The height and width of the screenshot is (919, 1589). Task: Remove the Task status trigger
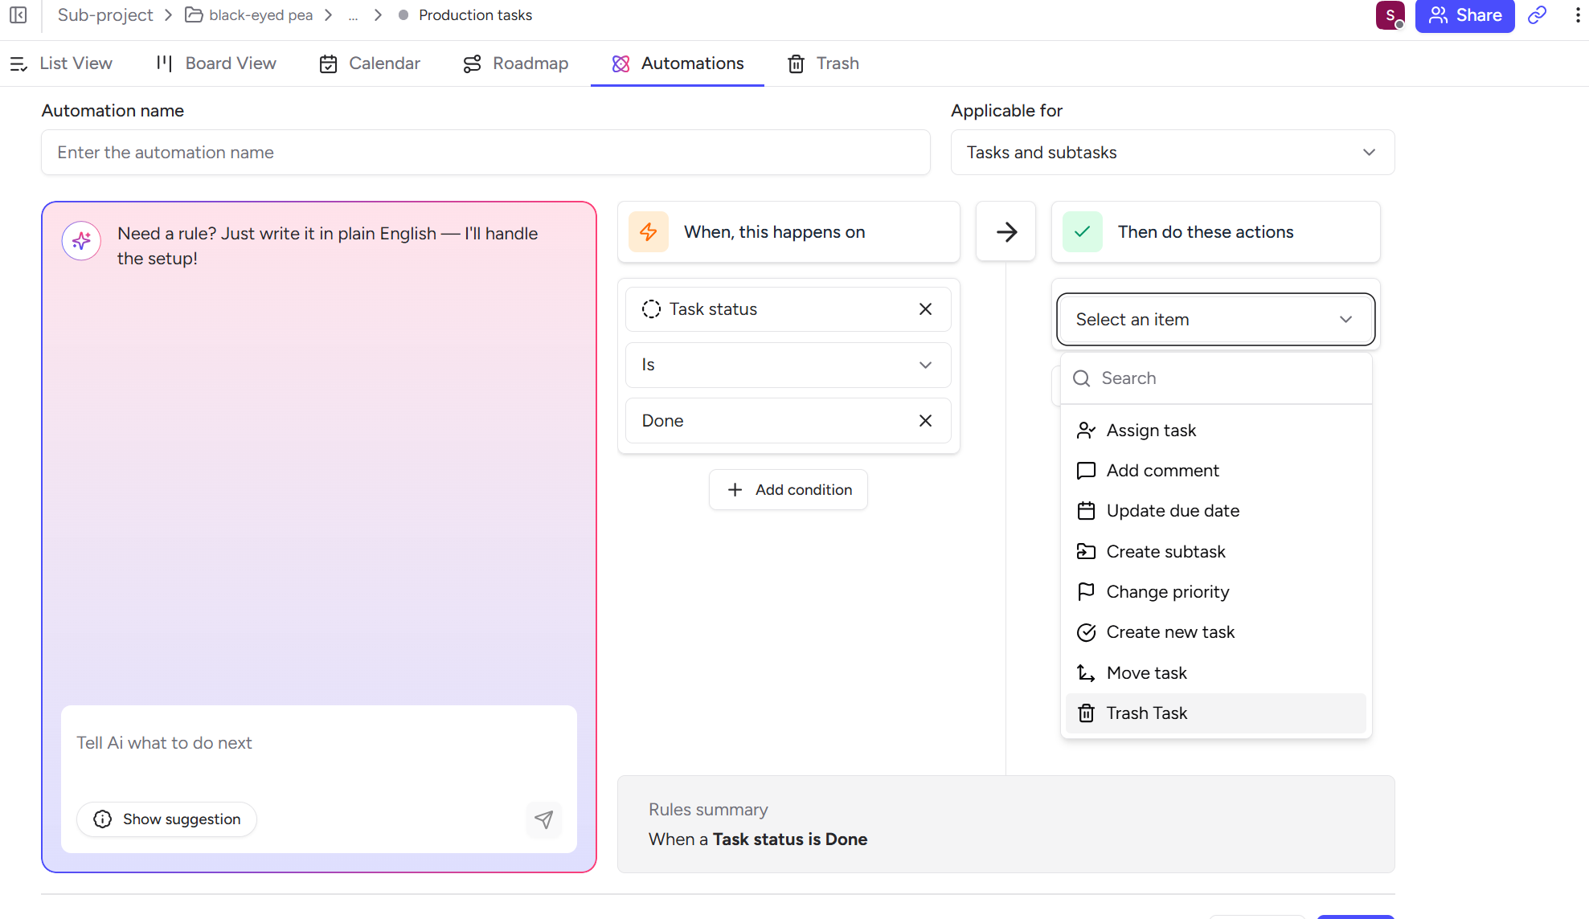pyautogui.click(x=925, y=309)
